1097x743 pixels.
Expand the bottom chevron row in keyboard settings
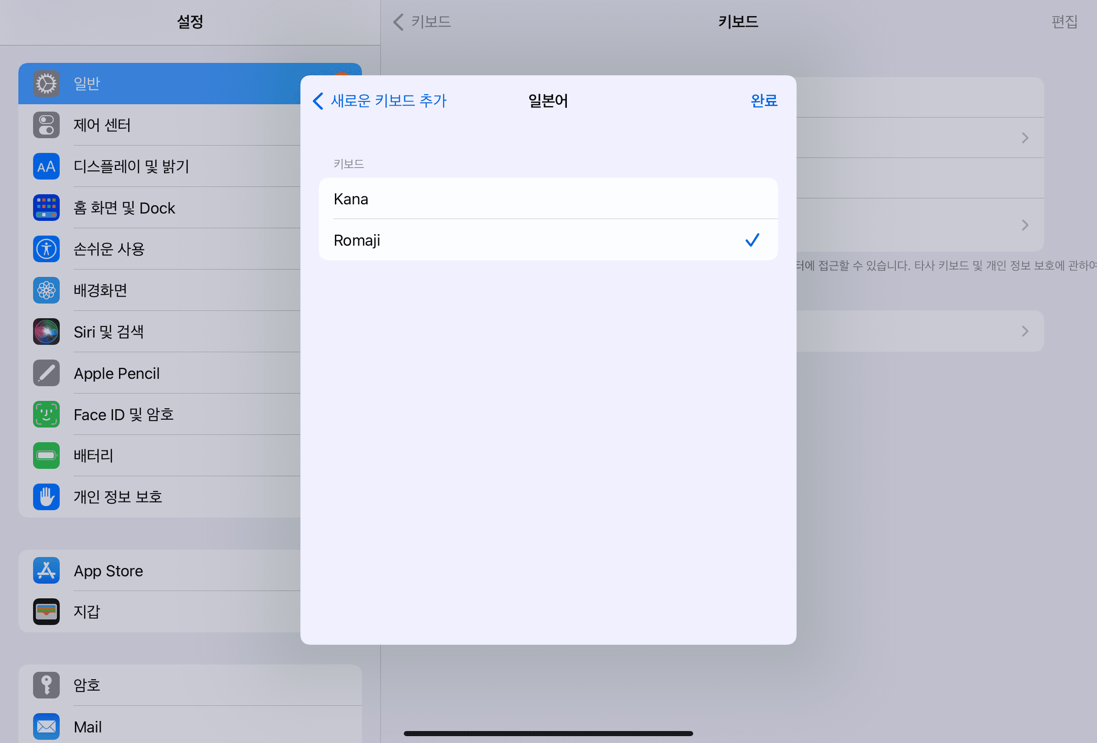pyautogui.click(x=1024, y=331)
